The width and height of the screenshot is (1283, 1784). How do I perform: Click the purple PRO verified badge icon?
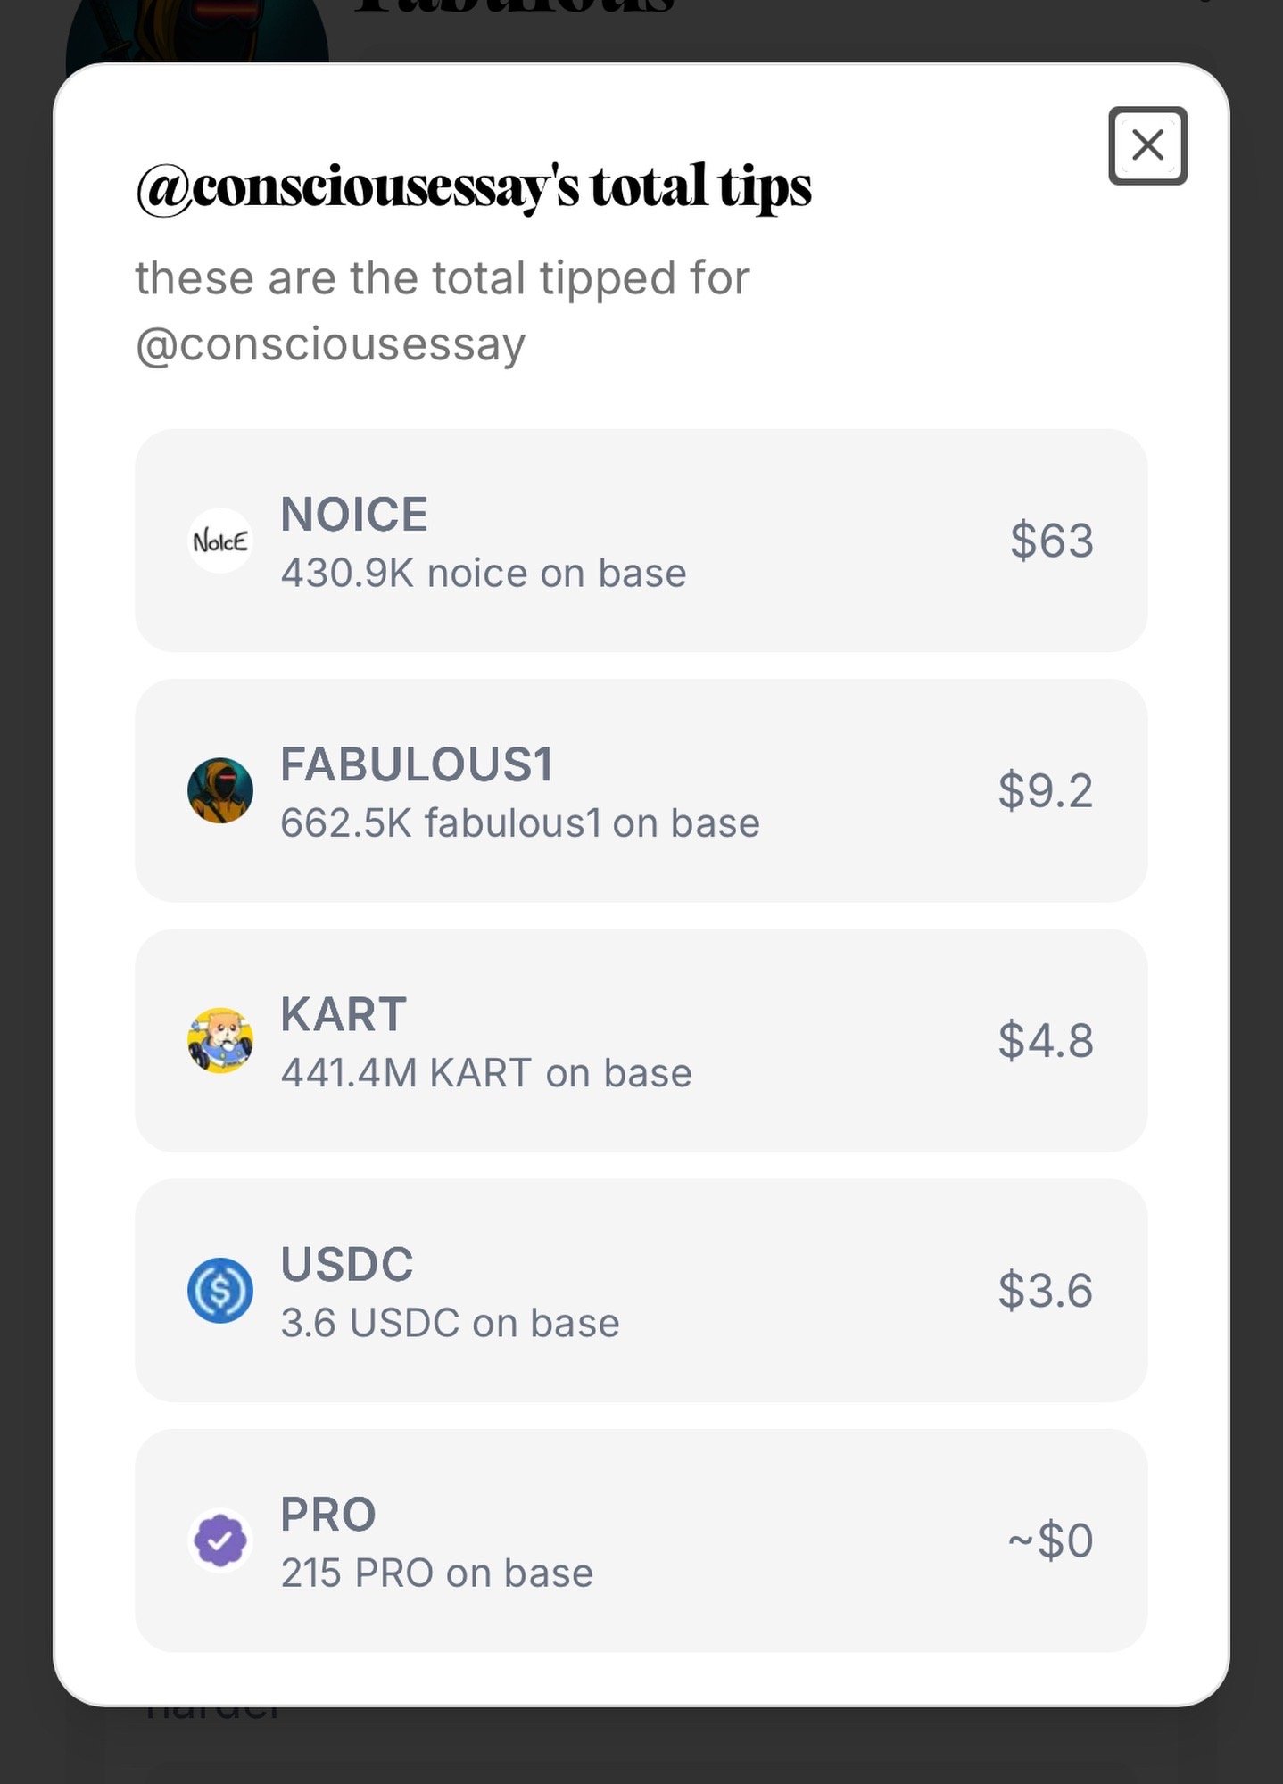220,1540
